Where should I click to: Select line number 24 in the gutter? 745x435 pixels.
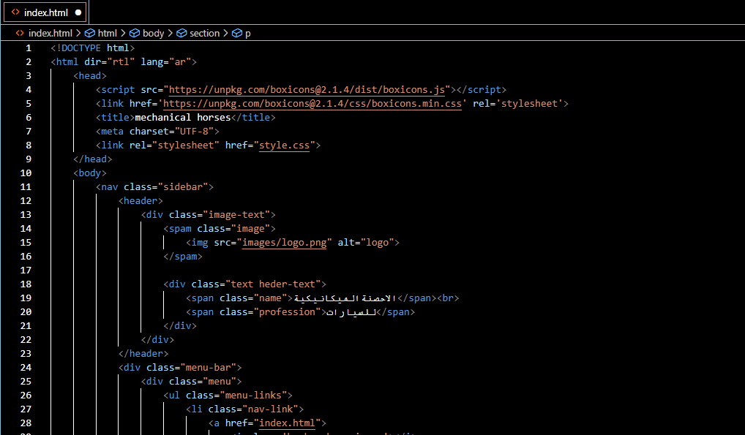tap(26, 368)
